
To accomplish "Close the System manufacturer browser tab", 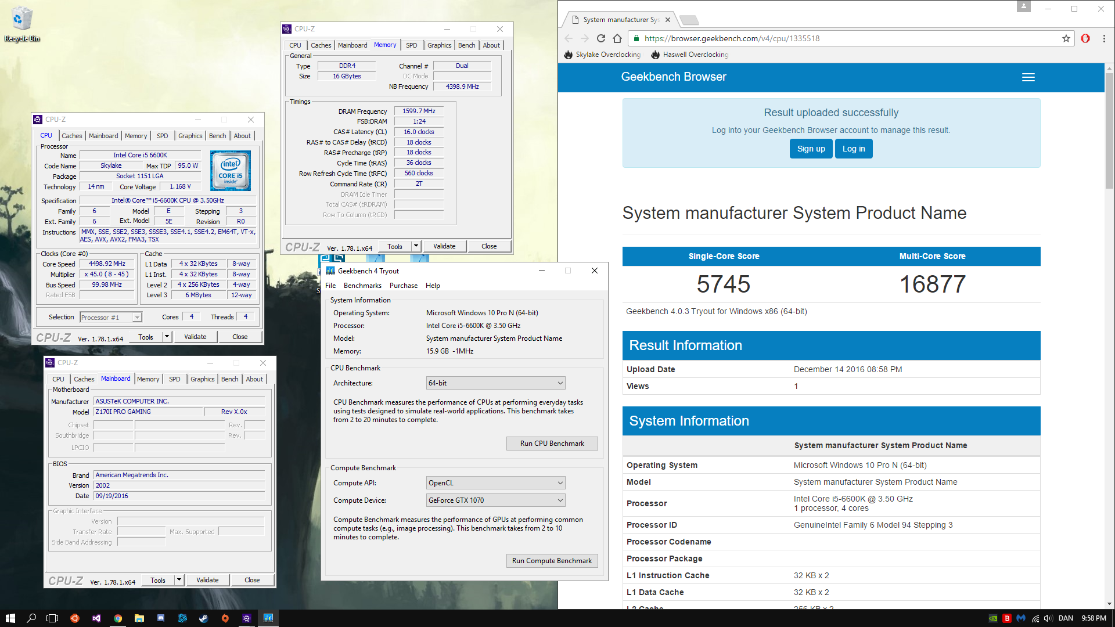I will 668,20.
